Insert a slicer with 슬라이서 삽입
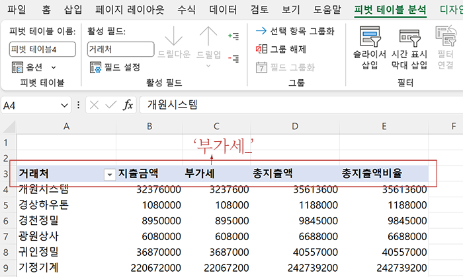 point(370,47)
